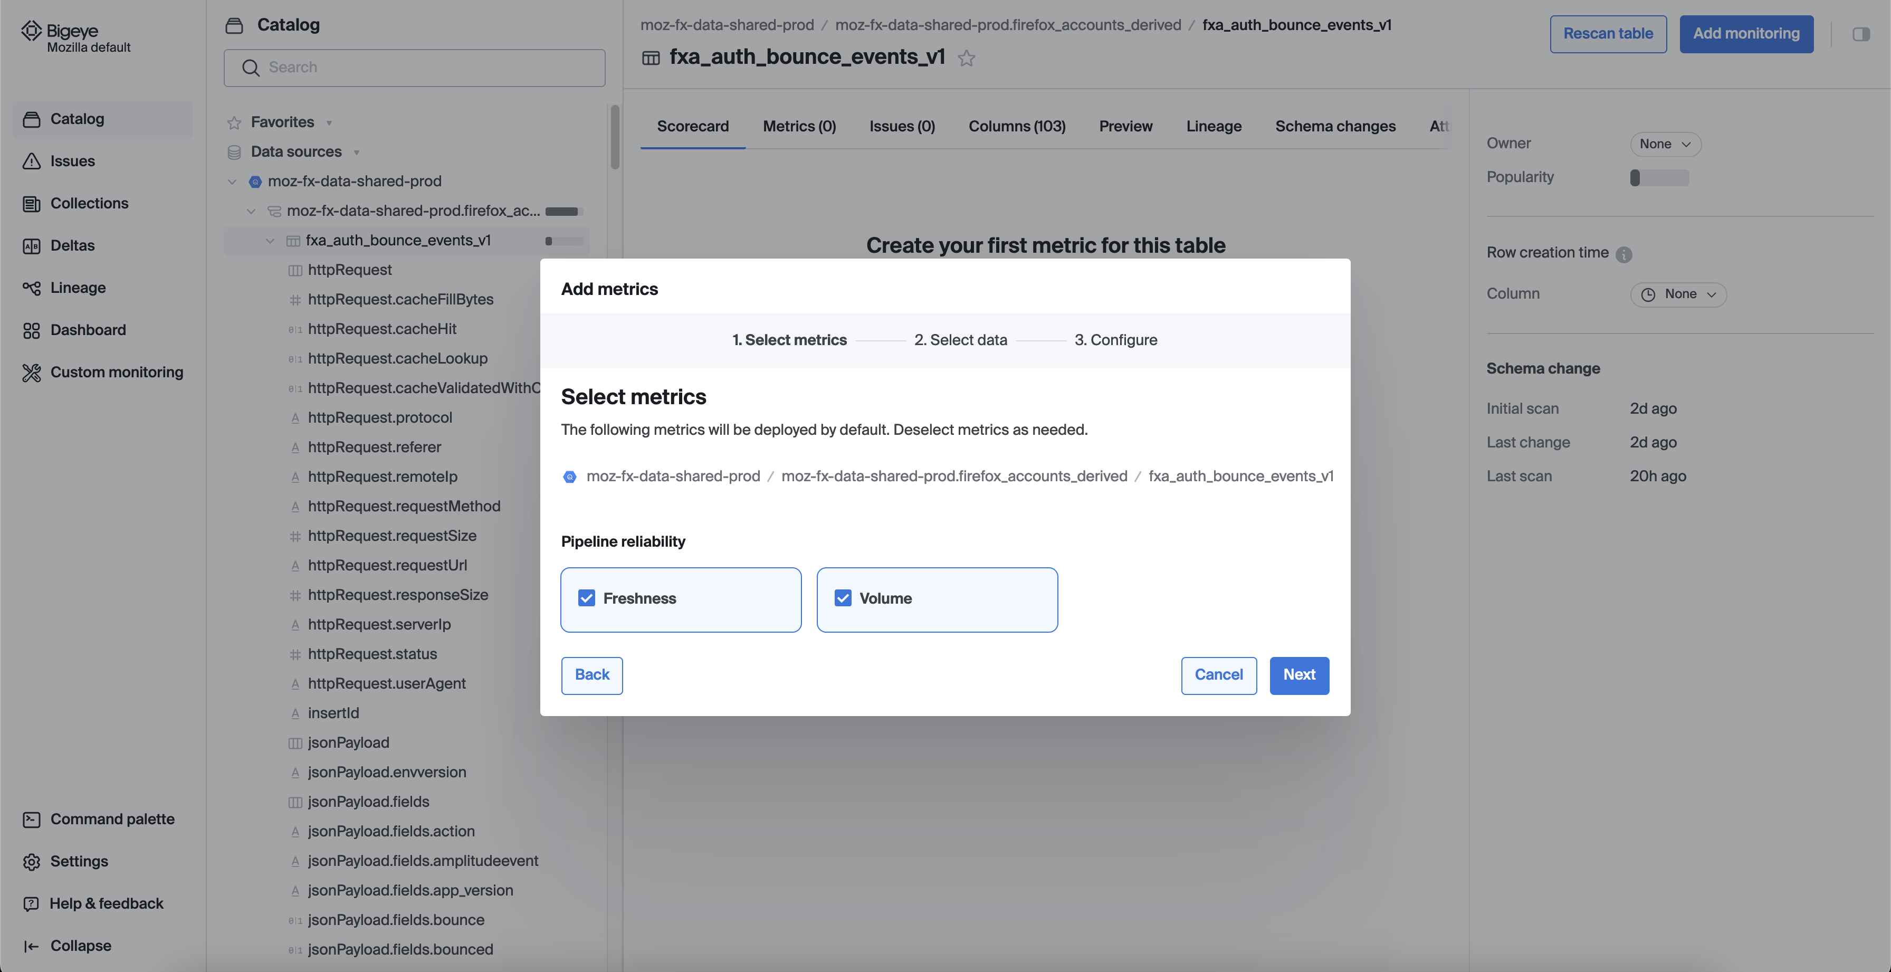
Task: Open the Deltas sidebar icon
Action: point(31,246)
